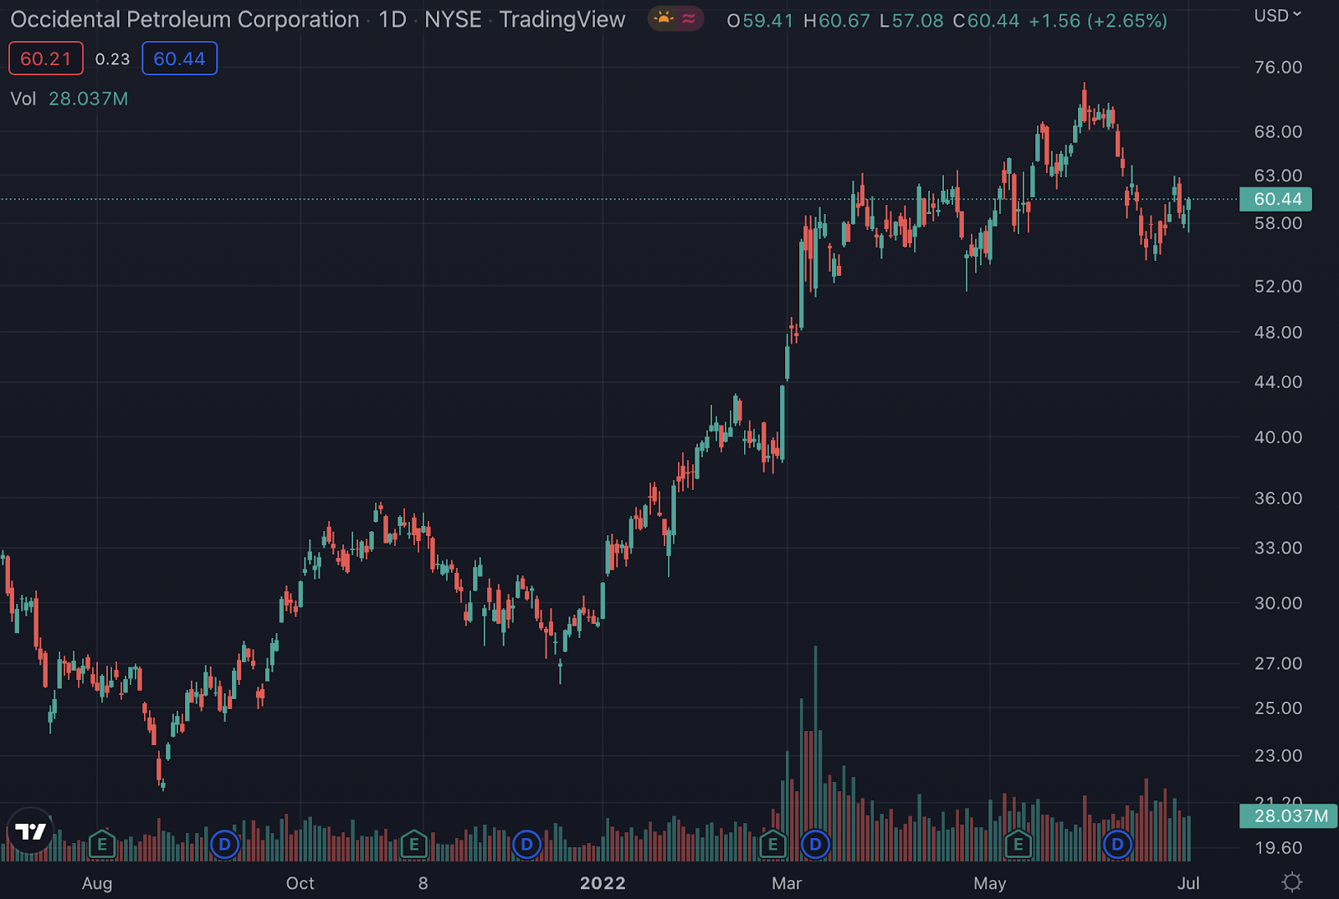Click the red 60.21 sell button
The width and height of the screenshot is (1339, 899).
click(x=46, y=59)
